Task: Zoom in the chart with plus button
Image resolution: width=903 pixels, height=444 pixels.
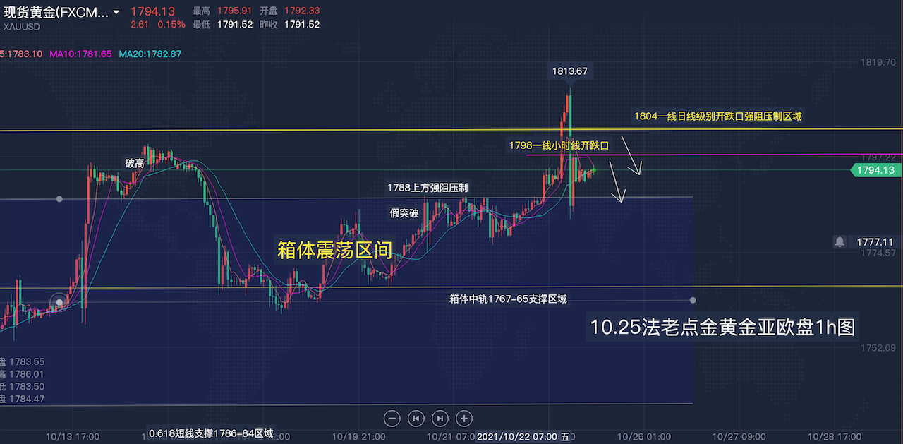Action: 463,418
